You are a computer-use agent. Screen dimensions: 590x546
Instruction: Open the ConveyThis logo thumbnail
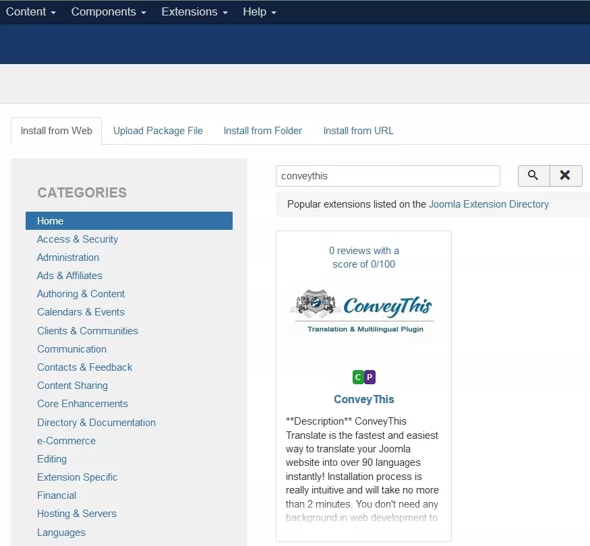[363, 313]
